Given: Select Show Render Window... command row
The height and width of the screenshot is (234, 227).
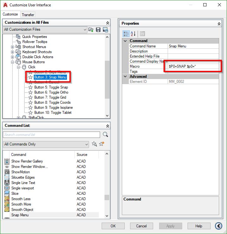Looking at the screenshot, I should pyautogui.click(x=51, y=167).
